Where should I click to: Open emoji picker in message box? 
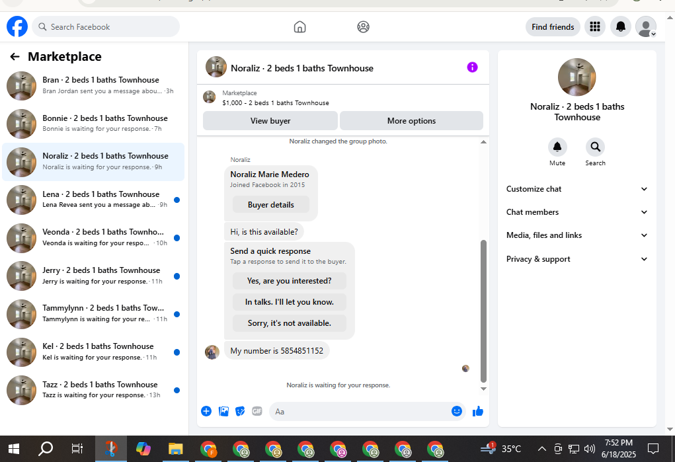click(457, 411)
